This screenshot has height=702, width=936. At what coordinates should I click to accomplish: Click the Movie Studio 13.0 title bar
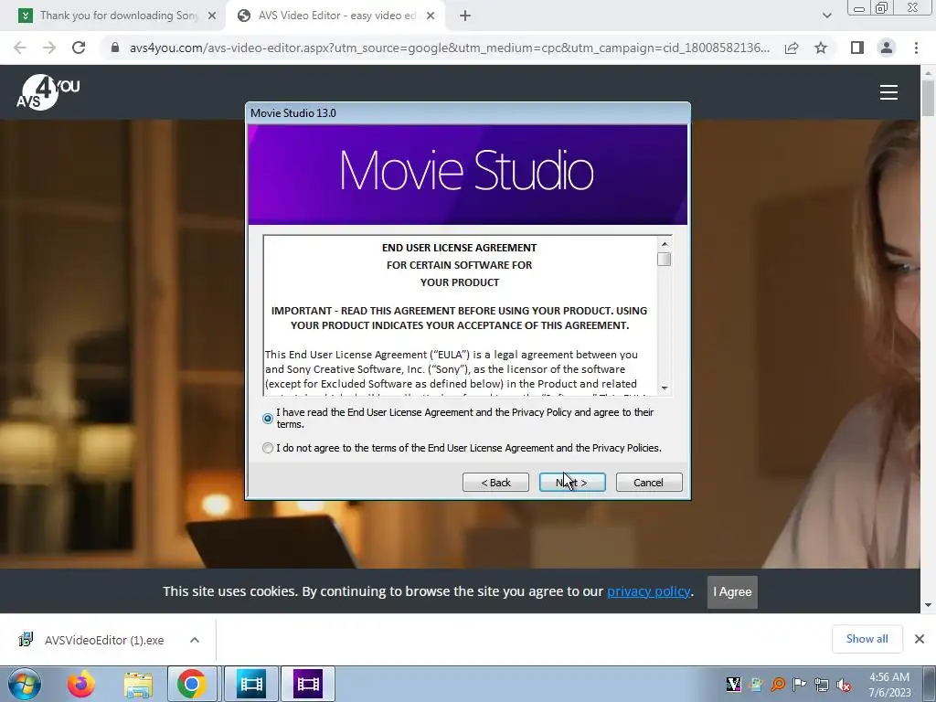(x=468, y=112)
